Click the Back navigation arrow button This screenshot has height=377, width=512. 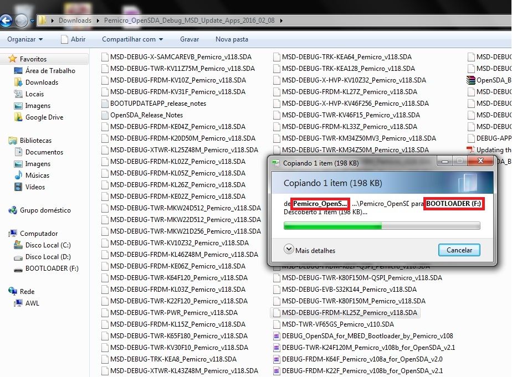6,21
